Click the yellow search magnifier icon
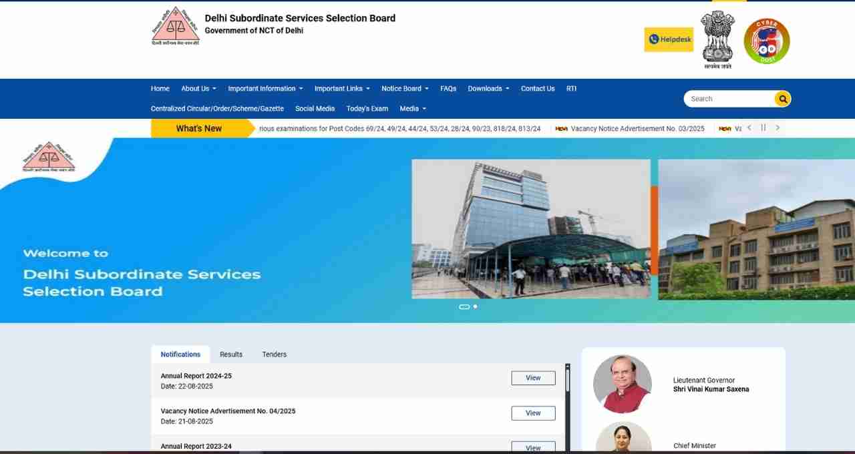Viewport: 855px width, 454px height. [x=782, y=99]
